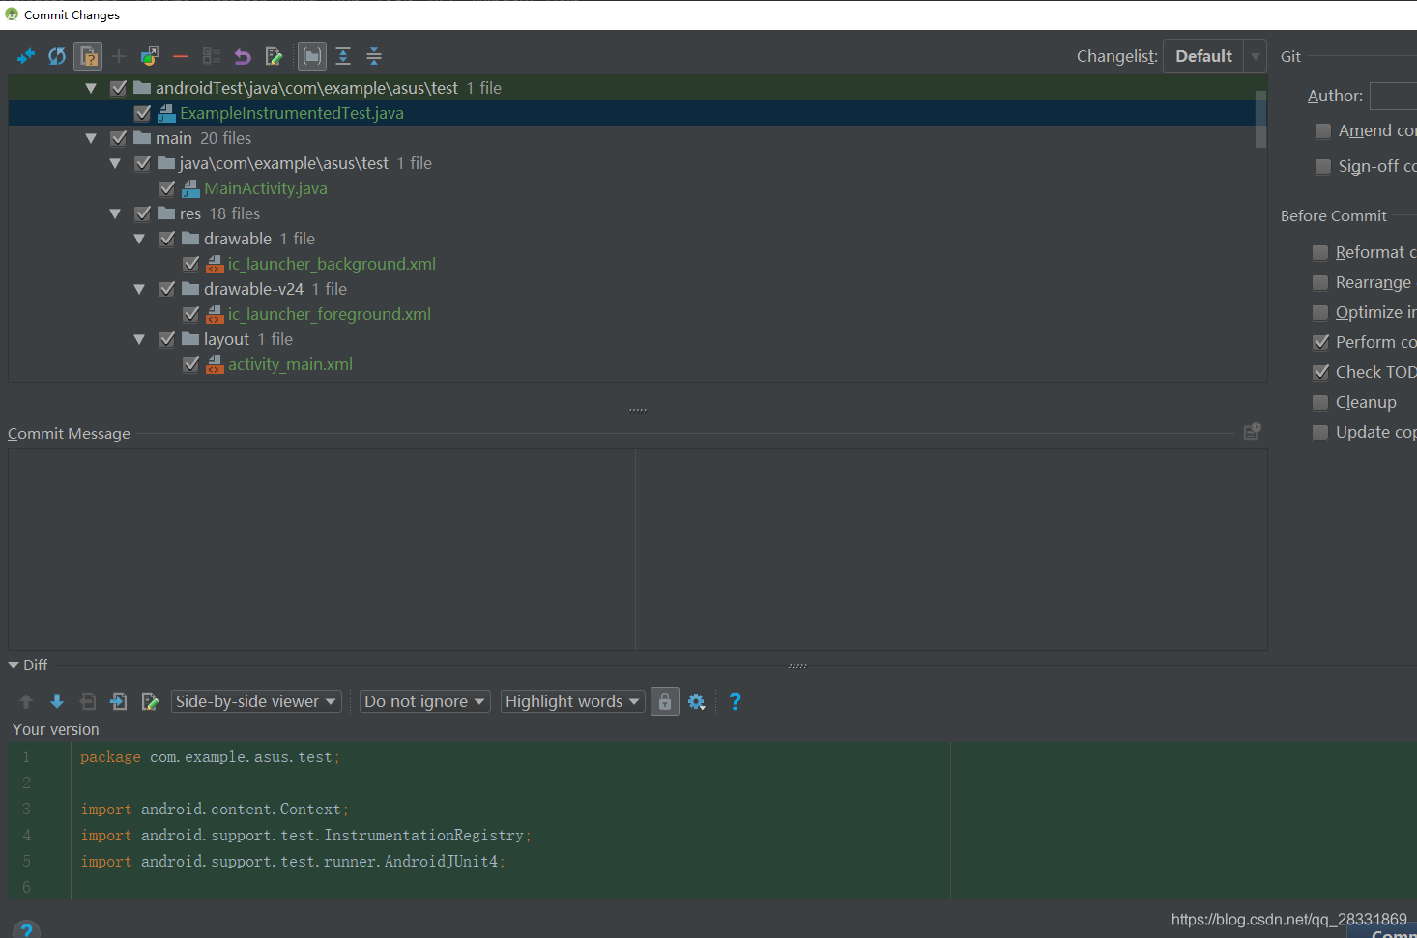Collapse the res folder node
1417x938 pixels.
[x=115, y=213]
